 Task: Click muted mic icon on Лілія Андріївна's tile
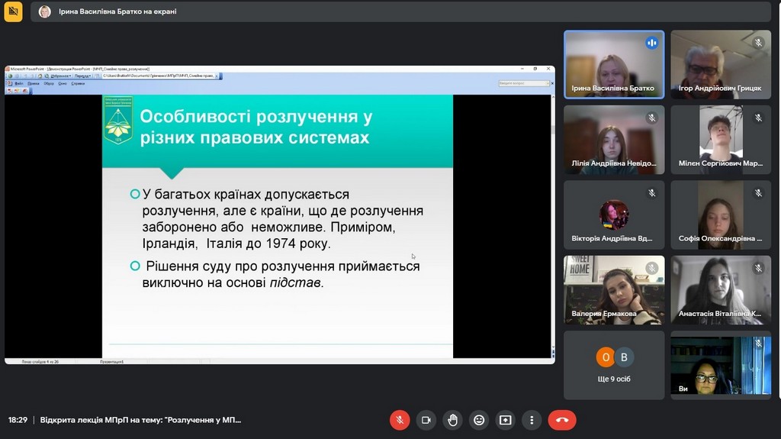[651, 118]
